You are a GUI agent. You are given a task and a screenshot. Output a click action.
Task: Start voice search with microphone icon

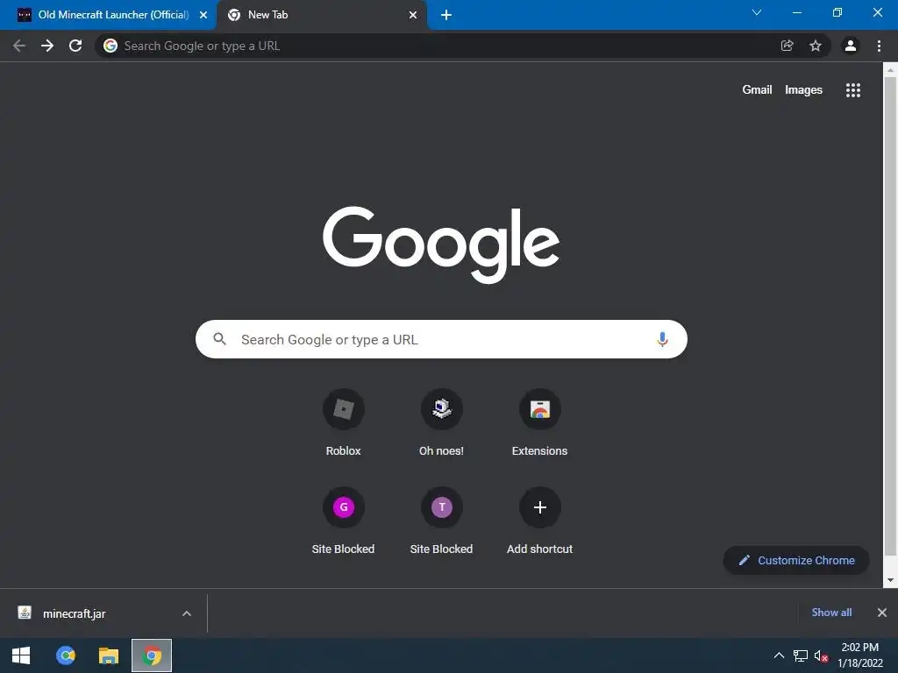tap(662, 339)
